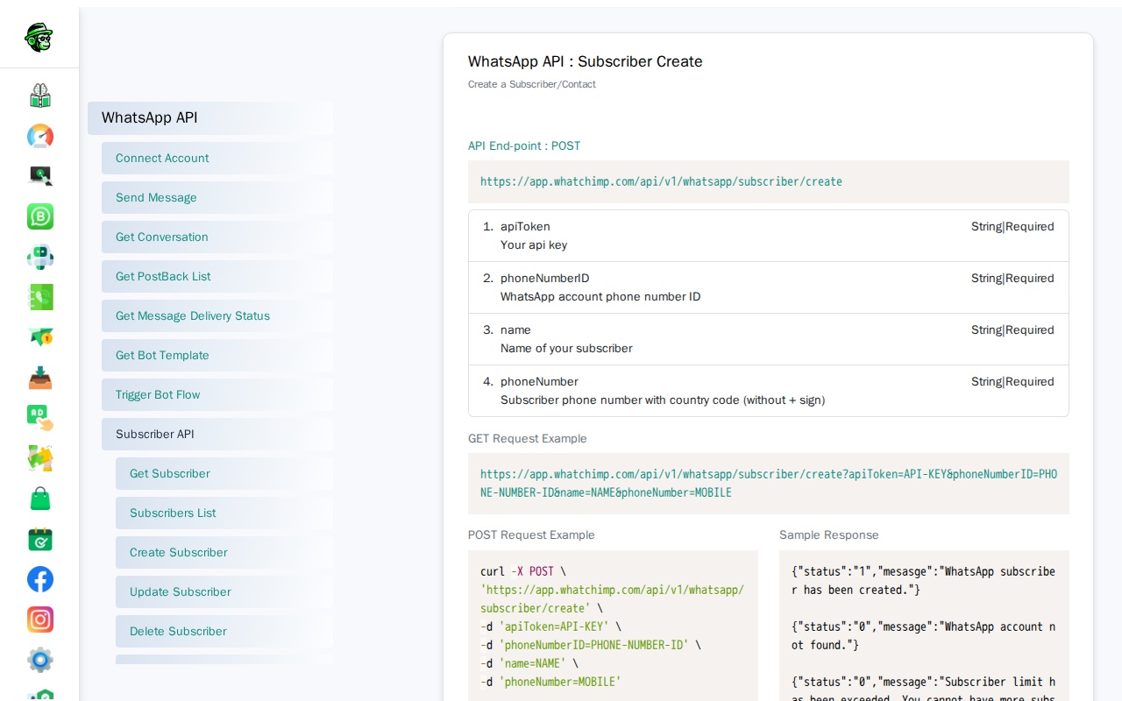
Task: Click the 'curl -X POST' code line
Action: [523, 571]
